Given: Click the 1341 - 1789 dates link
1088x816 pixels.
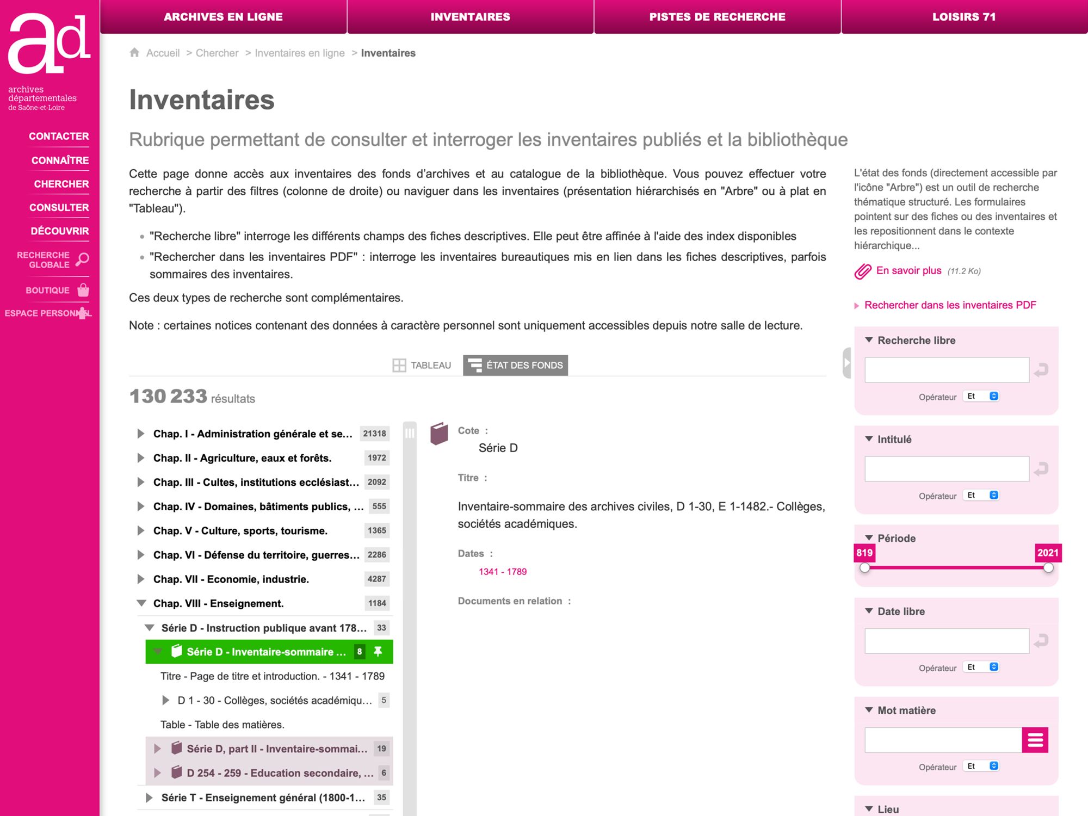Looking at the screenshot, I should [502, 572].
